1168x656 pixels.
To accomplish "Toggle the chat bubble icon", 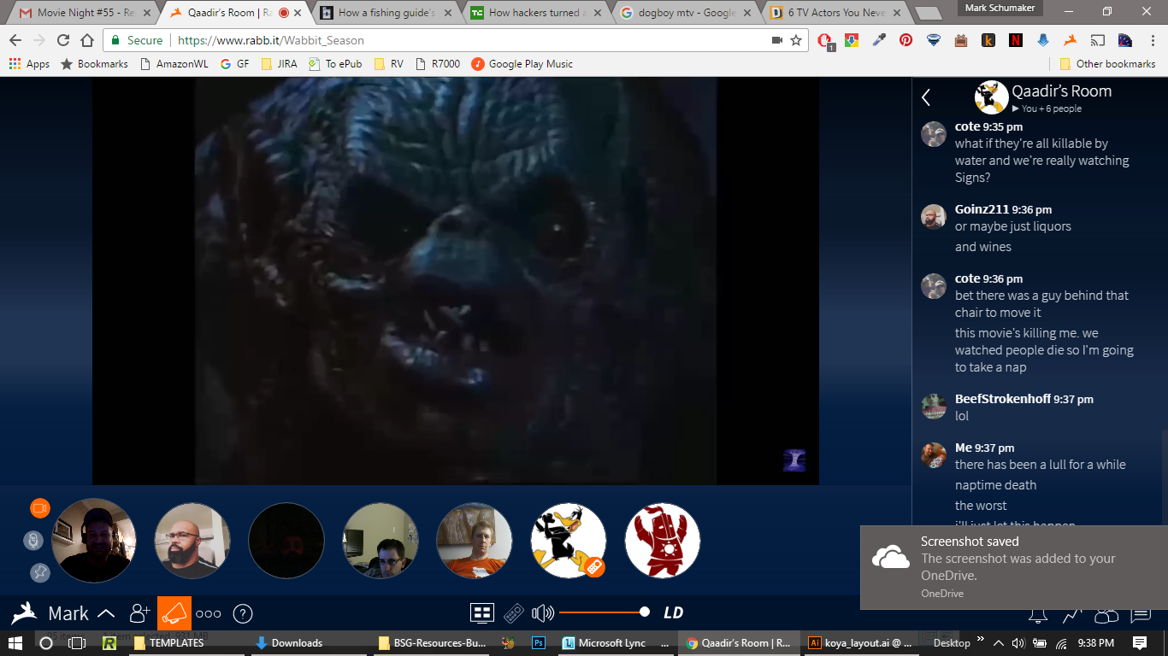I will click(1141, 617).
